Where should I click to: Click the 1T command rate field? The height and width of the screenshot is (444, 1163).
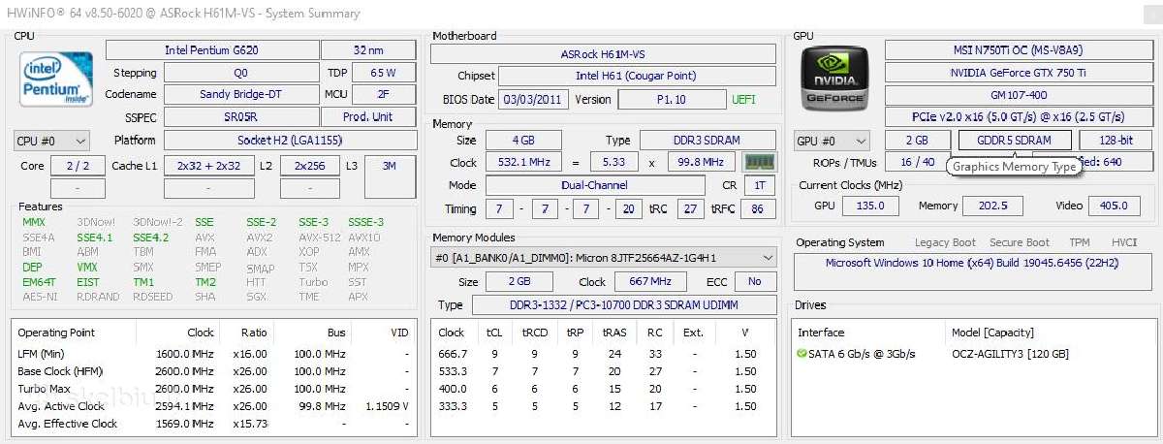pos(760,185)
